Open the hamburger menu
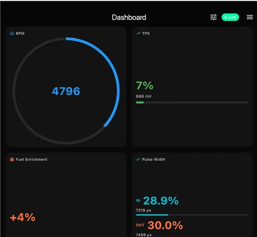Image resolution: width=257 pixels, height=237 pixels. (x=250, y=17)
